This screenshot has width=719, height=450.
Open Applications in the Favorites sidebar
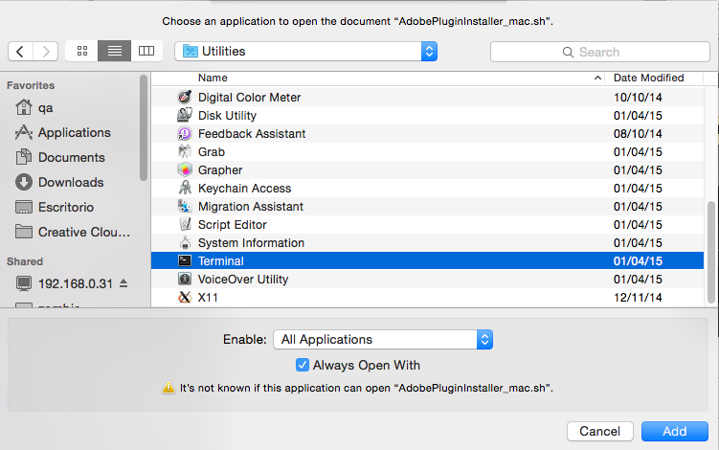point(63,132)
